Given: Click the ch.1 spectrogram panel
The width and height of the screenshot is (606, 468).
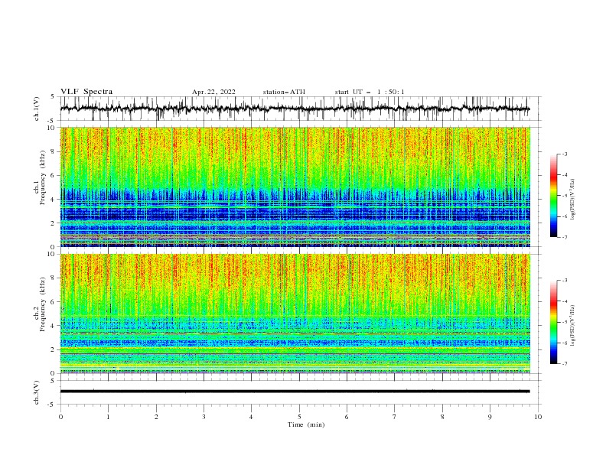Looking at the screenshot, I should tap(295, 187).
